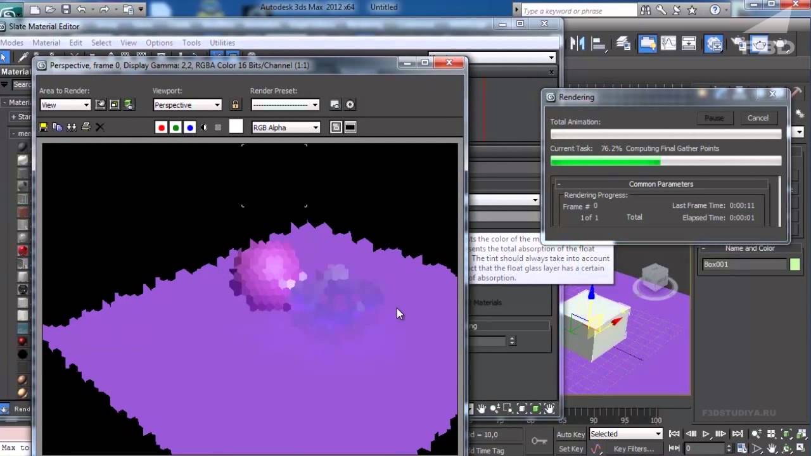Screen dimensions: 811x456
Task: Pause the rendering
Action: pyautogui.click(x=714, y=118)
